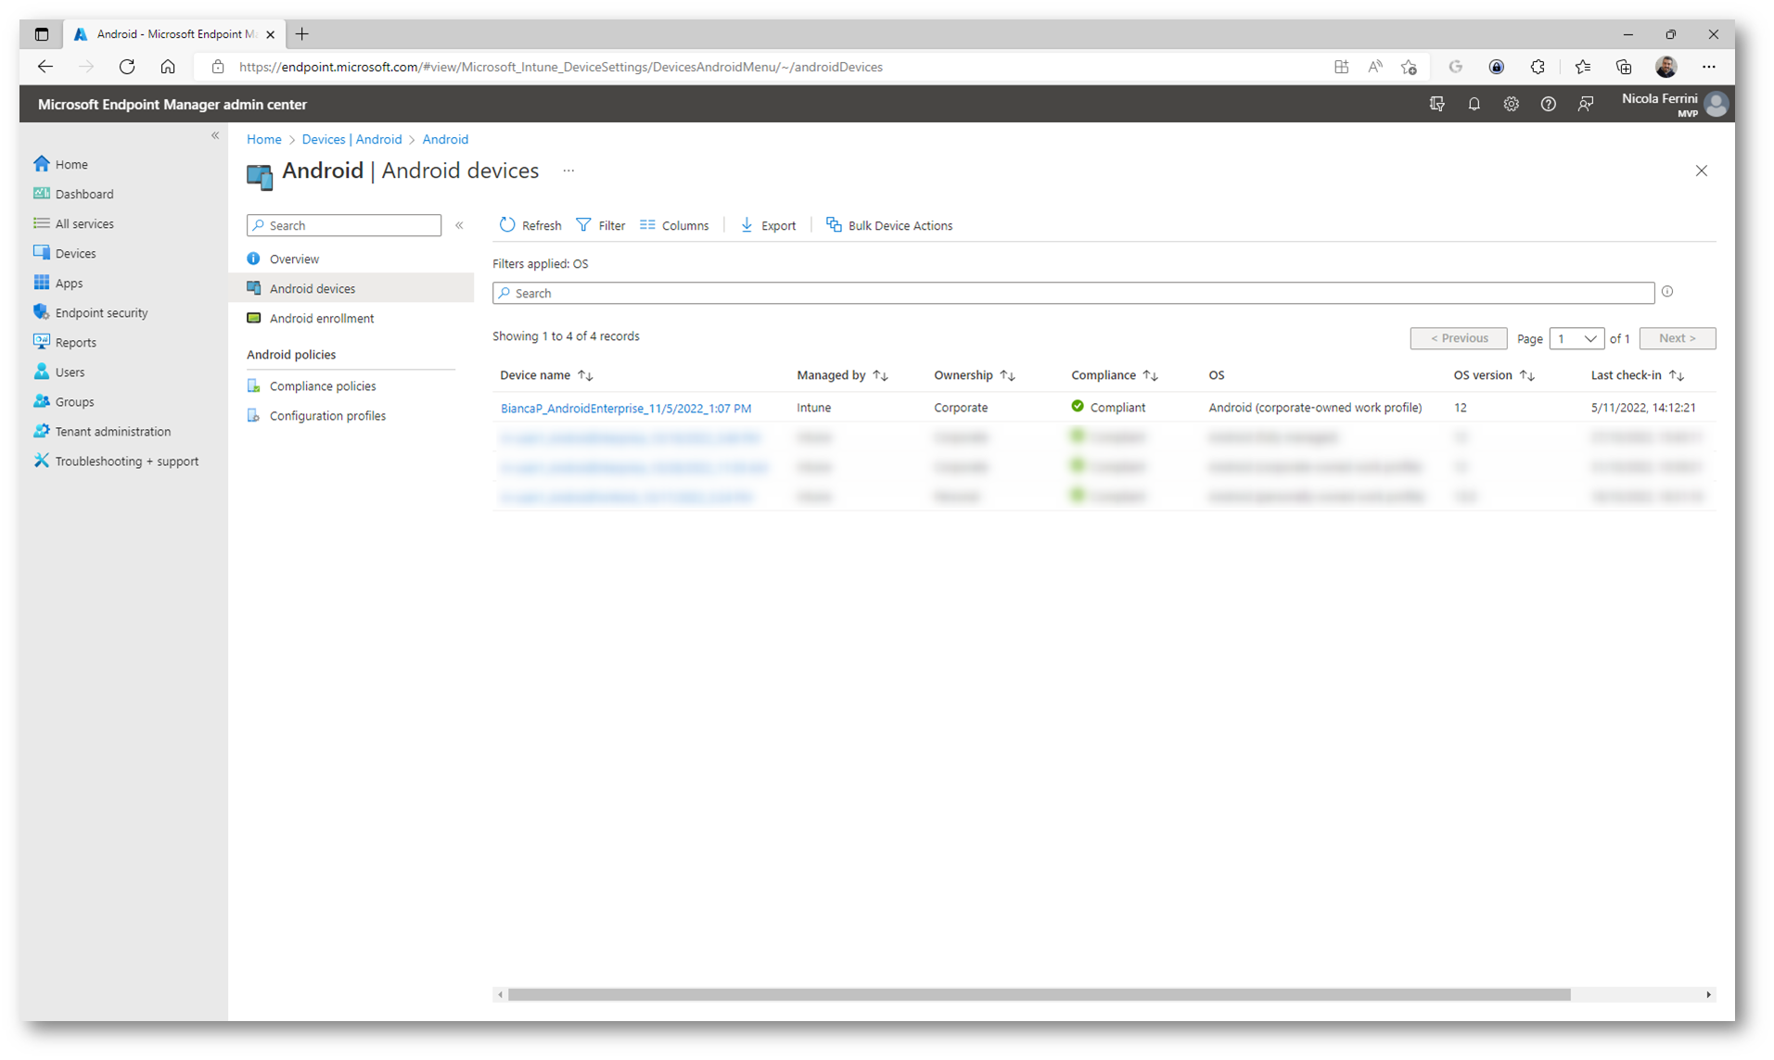The height and width of the screenshot is (1060, 1774).
Task: Reload the page in browser
Action: (127, 67)
